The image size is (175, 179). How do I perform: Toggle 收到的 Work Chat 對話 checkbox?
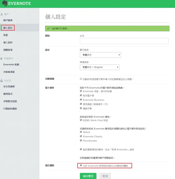tap(81, 120)
